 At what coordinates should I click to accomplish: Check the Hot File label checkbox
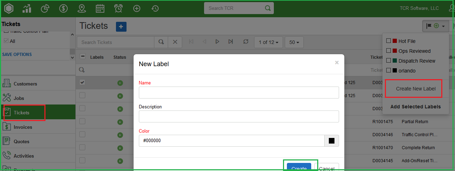(389, 41)
